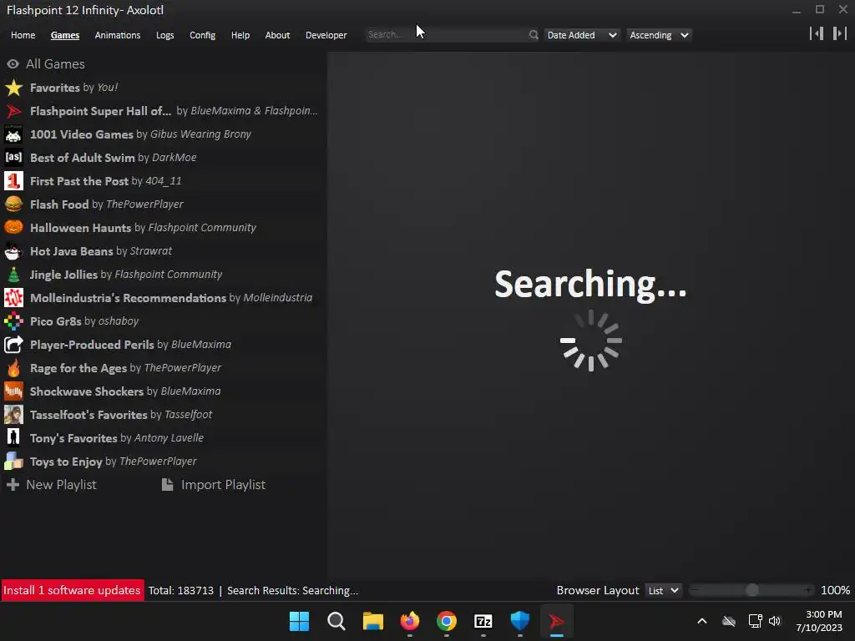Open Google Chrome from taskbar
Viewport: 855px width, 641px height.
point(447,621)
